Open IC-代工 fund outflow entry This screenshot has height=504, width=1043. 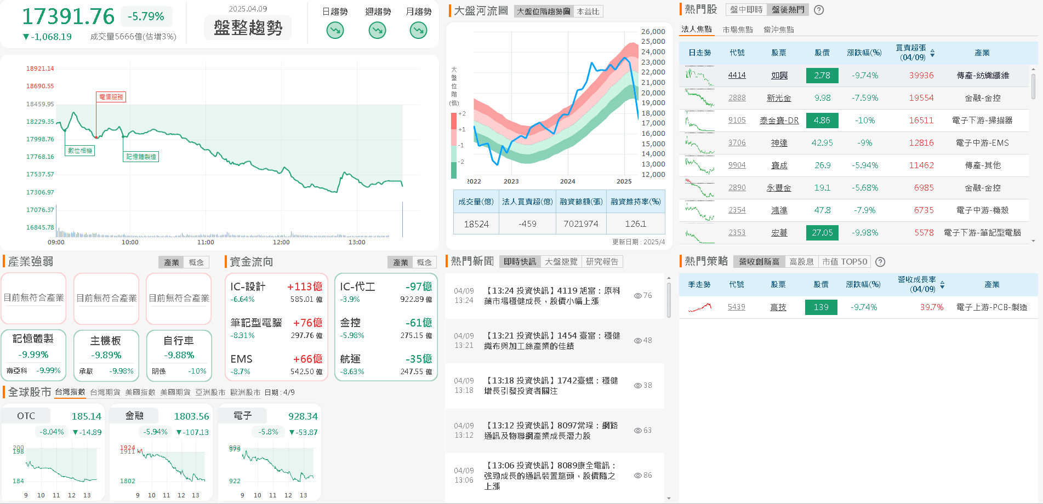[x=386, y=292]
